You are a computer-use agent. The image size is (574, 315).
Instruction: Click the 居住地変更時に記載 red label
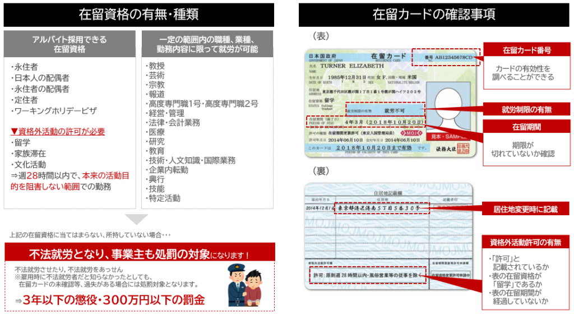click(525, 209)
